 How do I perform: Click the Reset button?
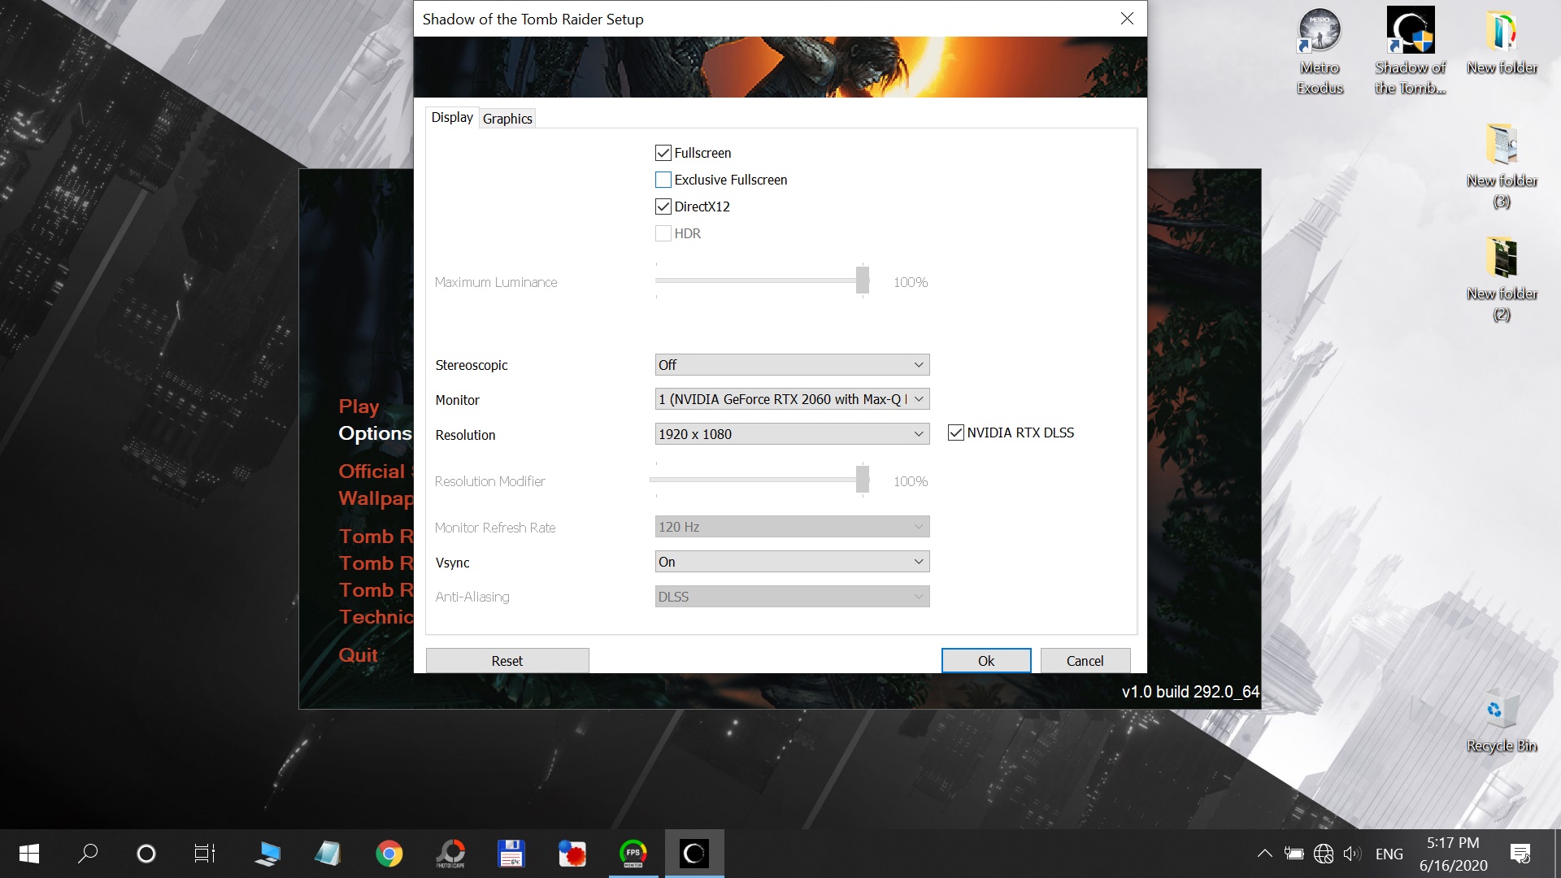click(x=507, y=661)
